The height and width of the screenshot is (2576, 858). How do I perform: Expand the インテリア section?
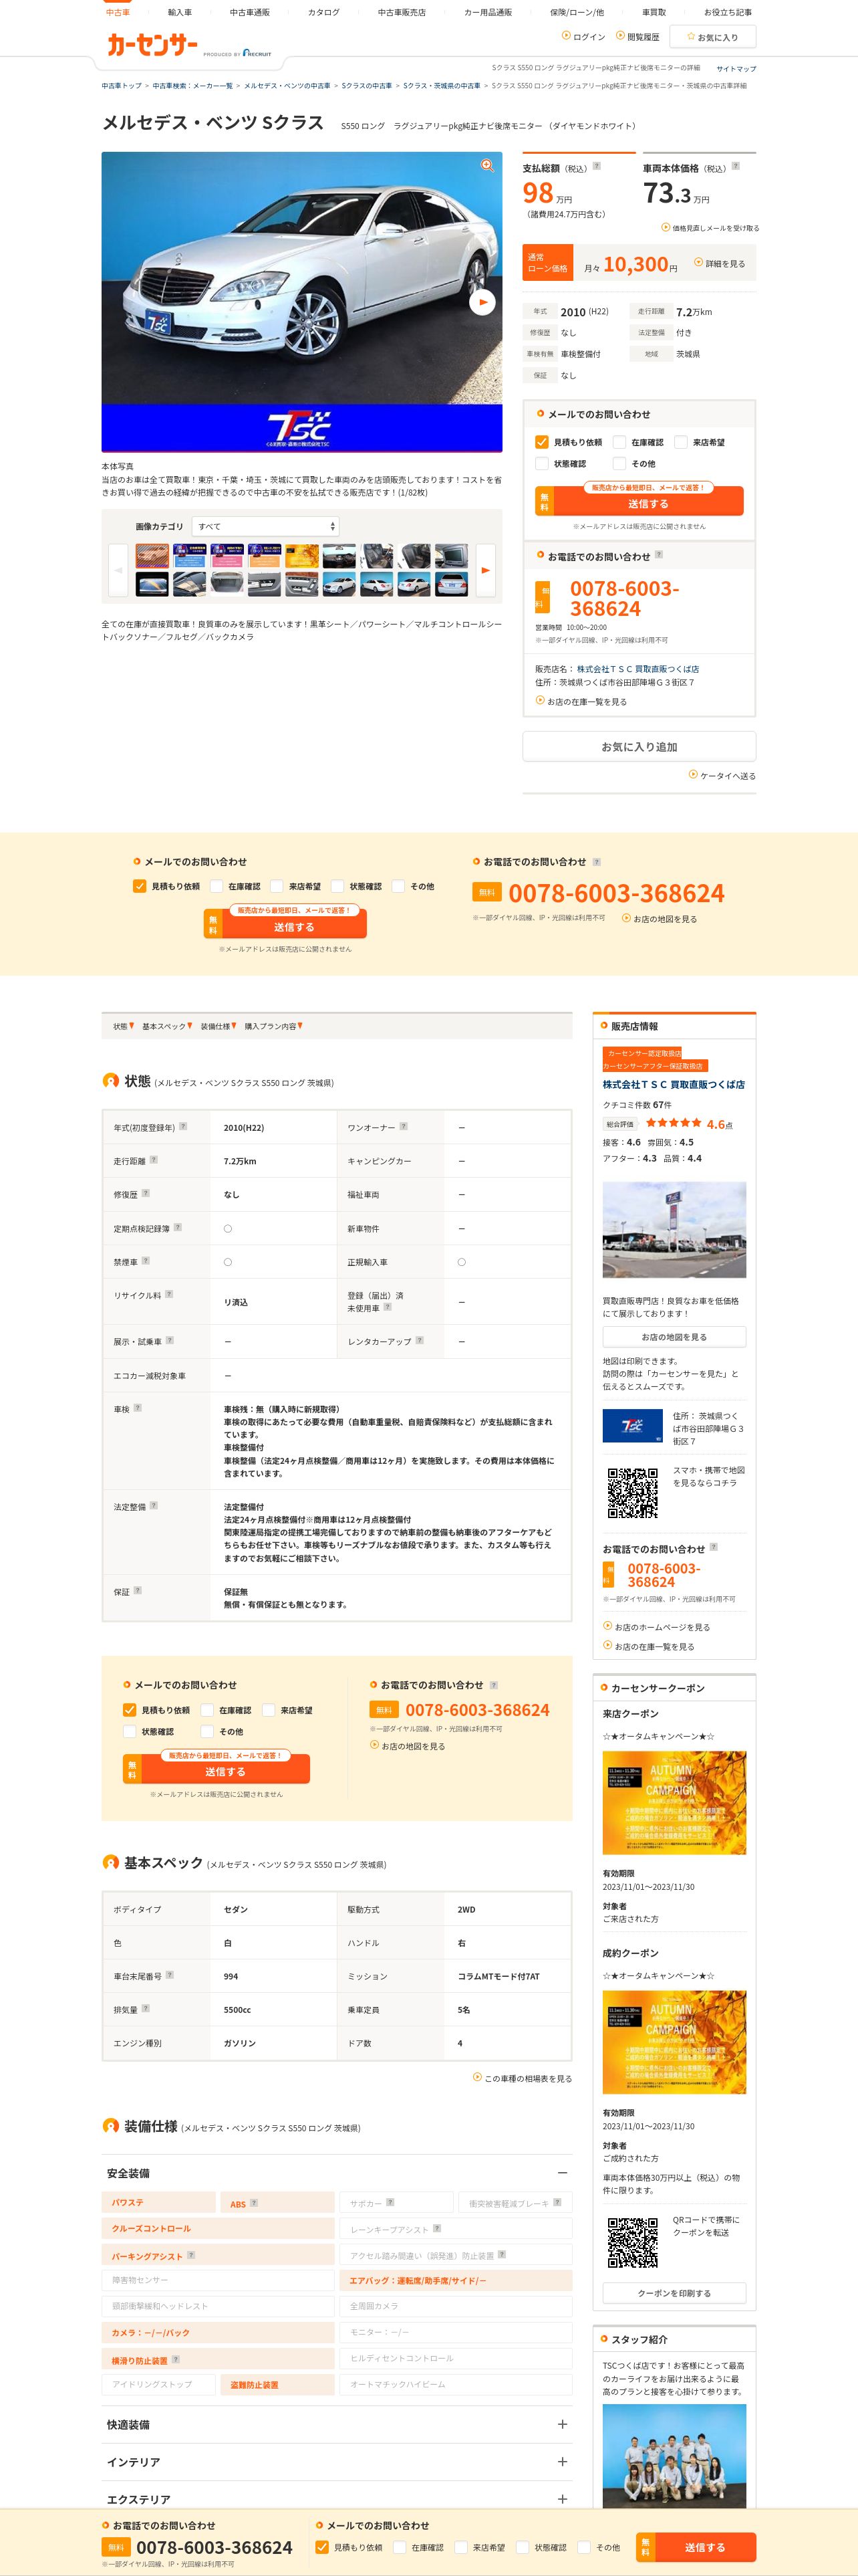point(563,2462)
